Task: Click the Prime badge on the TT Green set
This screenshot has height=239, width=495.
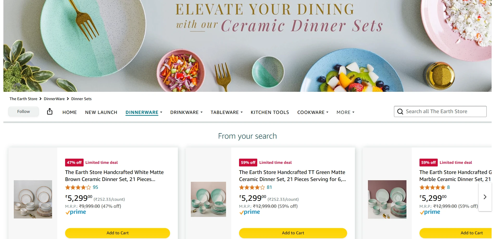Action: point(250,212)
